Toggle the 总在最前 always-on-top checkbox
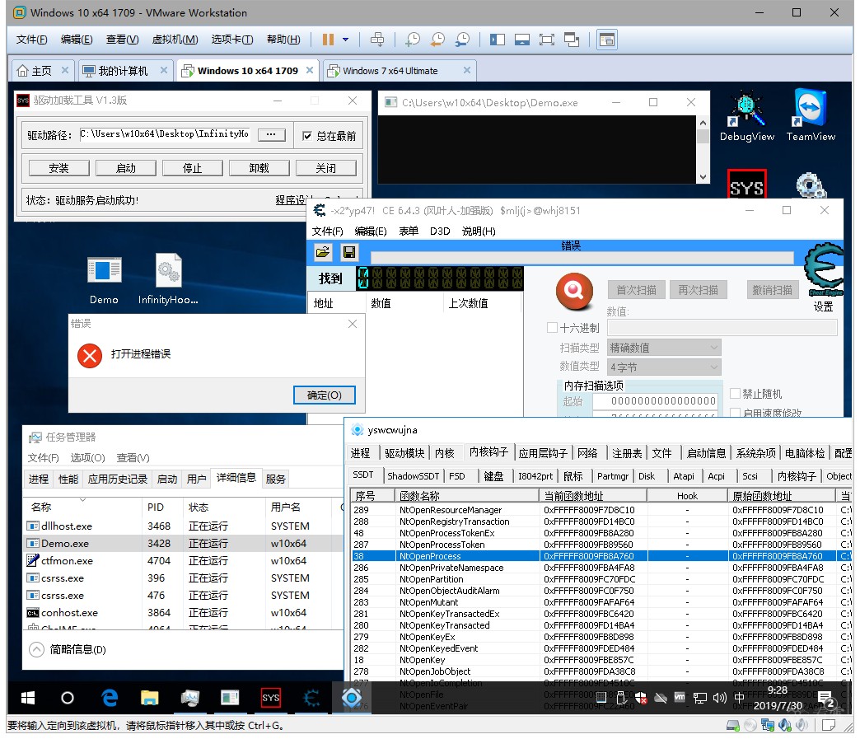Image resolution: width=860 pixels, height=739 pixels. 307,136
